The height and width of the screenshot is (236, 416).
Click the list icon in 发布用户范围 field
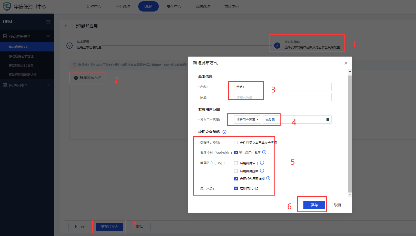[x=328, y=120]
